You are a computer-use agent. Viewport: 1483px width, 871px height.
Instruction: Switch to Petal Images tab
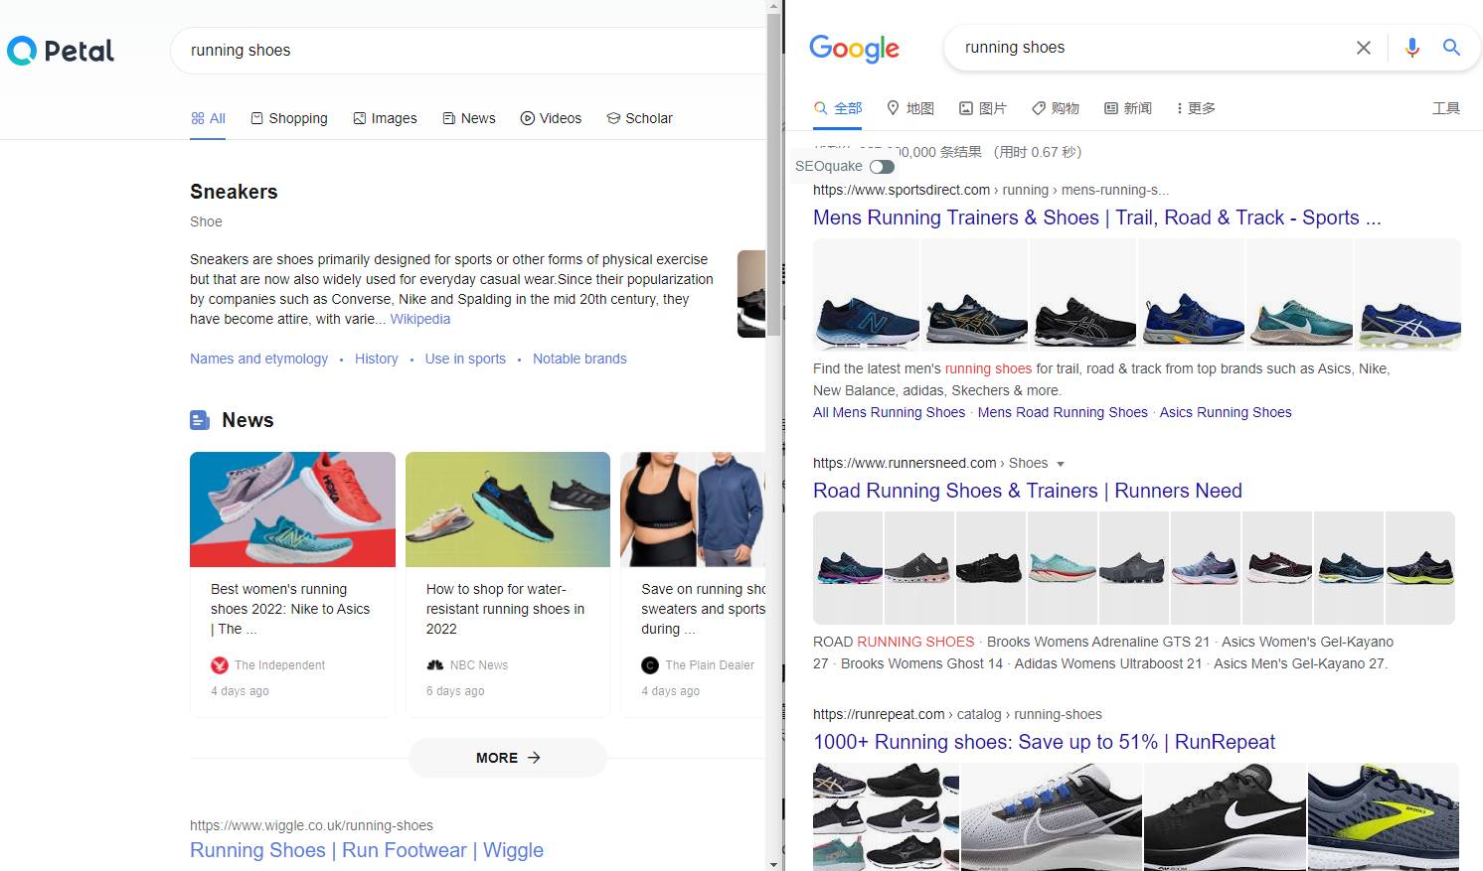(385, 118)
